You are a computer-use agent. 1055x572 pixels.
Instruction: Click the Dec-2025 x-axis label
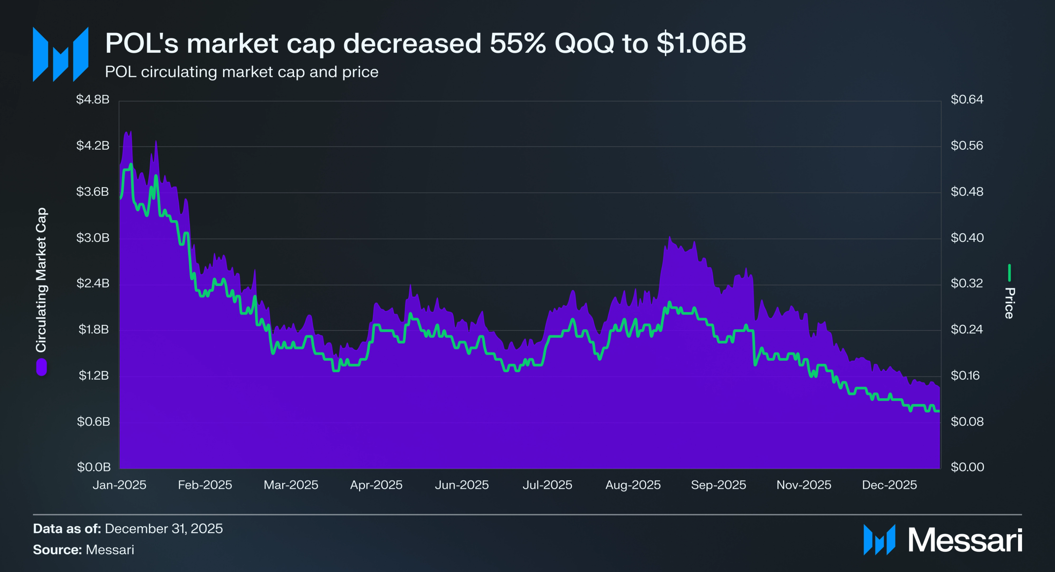pyautogui.click(x=889, y=485)
